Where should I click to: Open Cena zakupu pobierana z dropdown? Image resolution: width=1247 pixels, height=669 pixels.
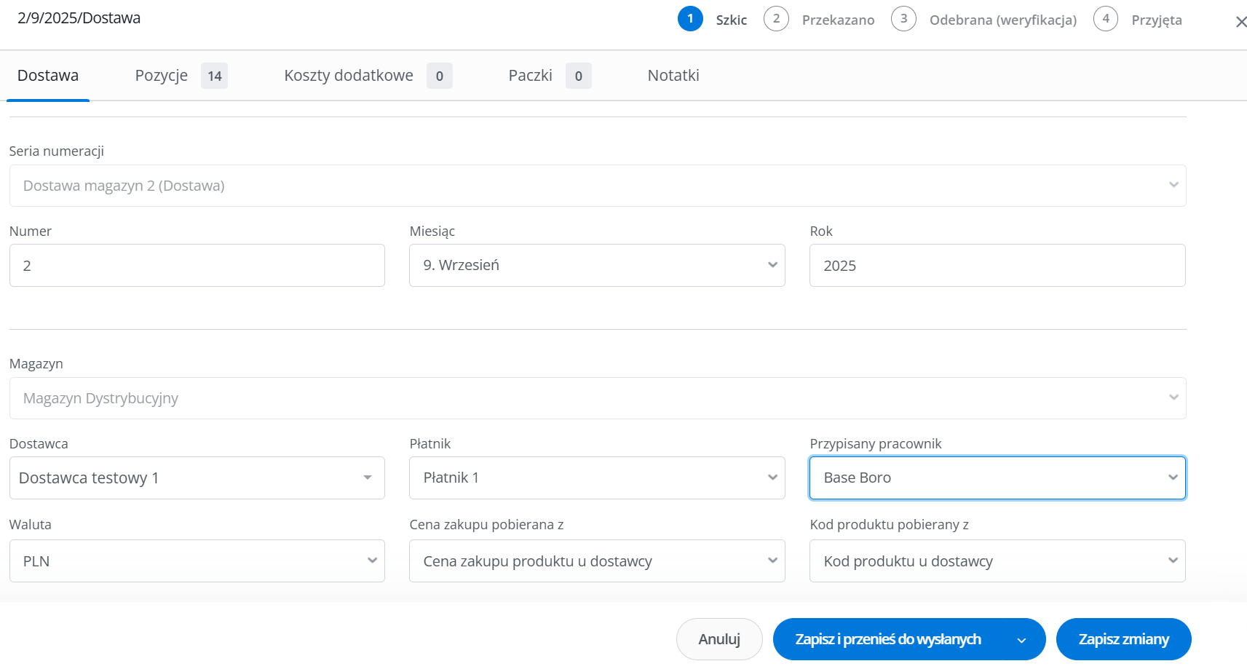pyautogui.click(x=597, y=561)
